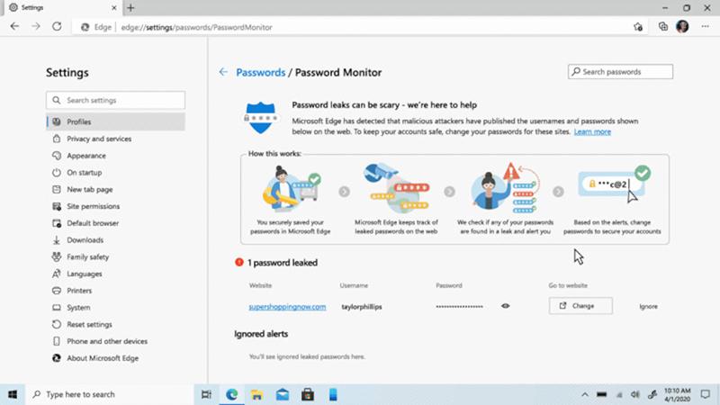
Task: Open a new tab with the plus button
Action: [x=131, y=8]
